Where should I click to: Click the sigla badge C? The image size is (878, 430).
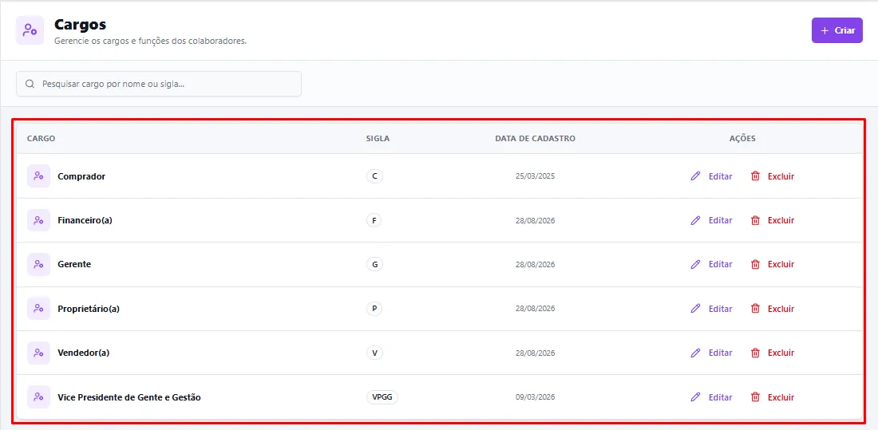tap(374, 176)
